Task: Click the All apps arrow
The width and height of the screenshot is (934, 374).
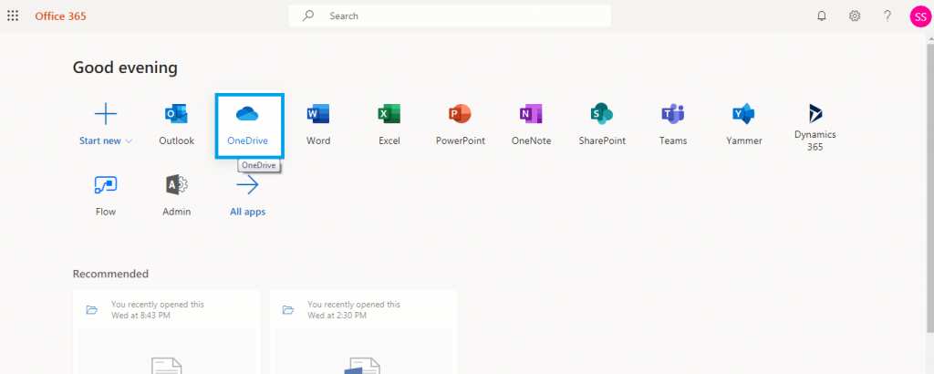Action: tap(247, 184)
